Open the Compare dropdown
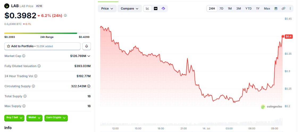Screen dimensions: 298x132 130,8
